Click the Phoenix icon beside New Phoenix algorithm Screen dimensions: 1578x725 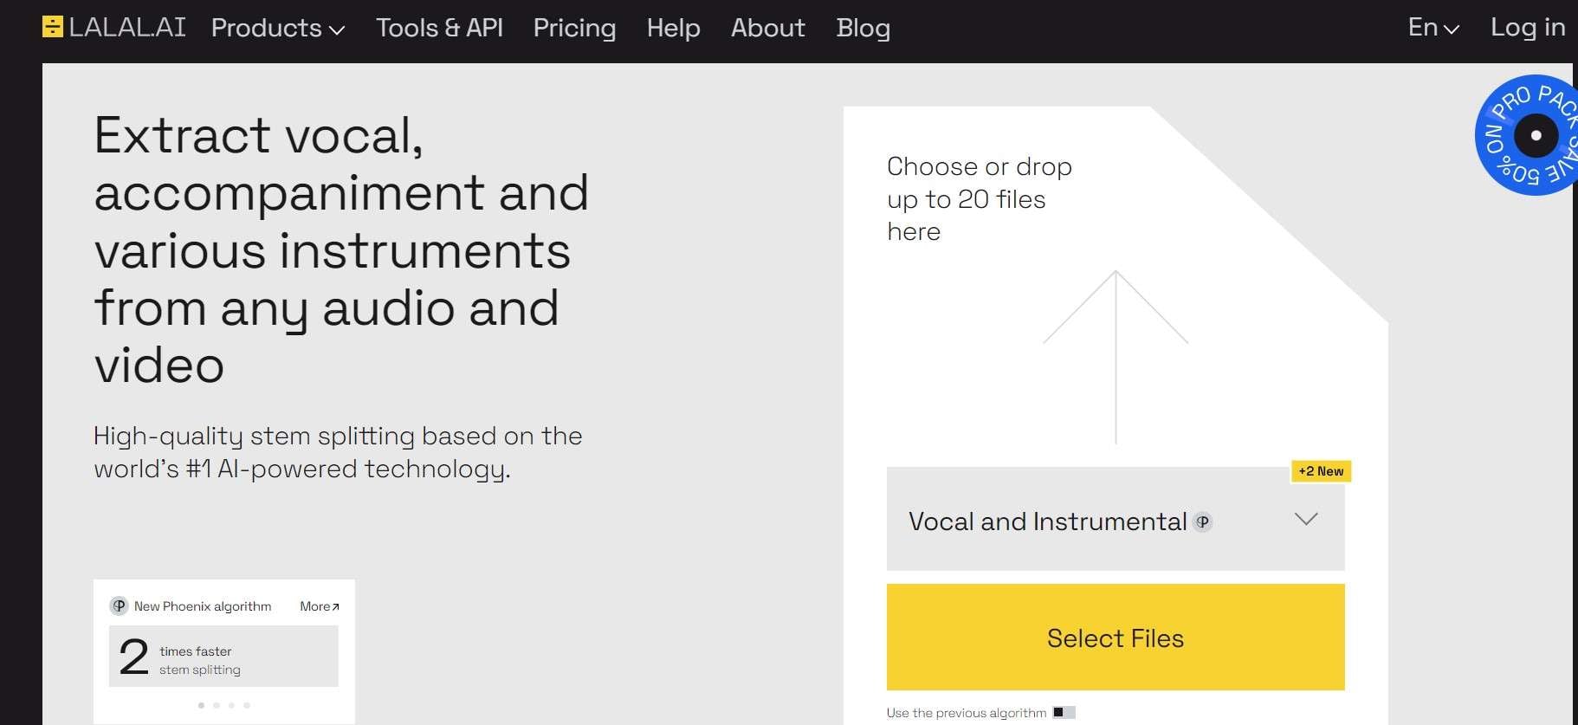(x=120, y=606)
